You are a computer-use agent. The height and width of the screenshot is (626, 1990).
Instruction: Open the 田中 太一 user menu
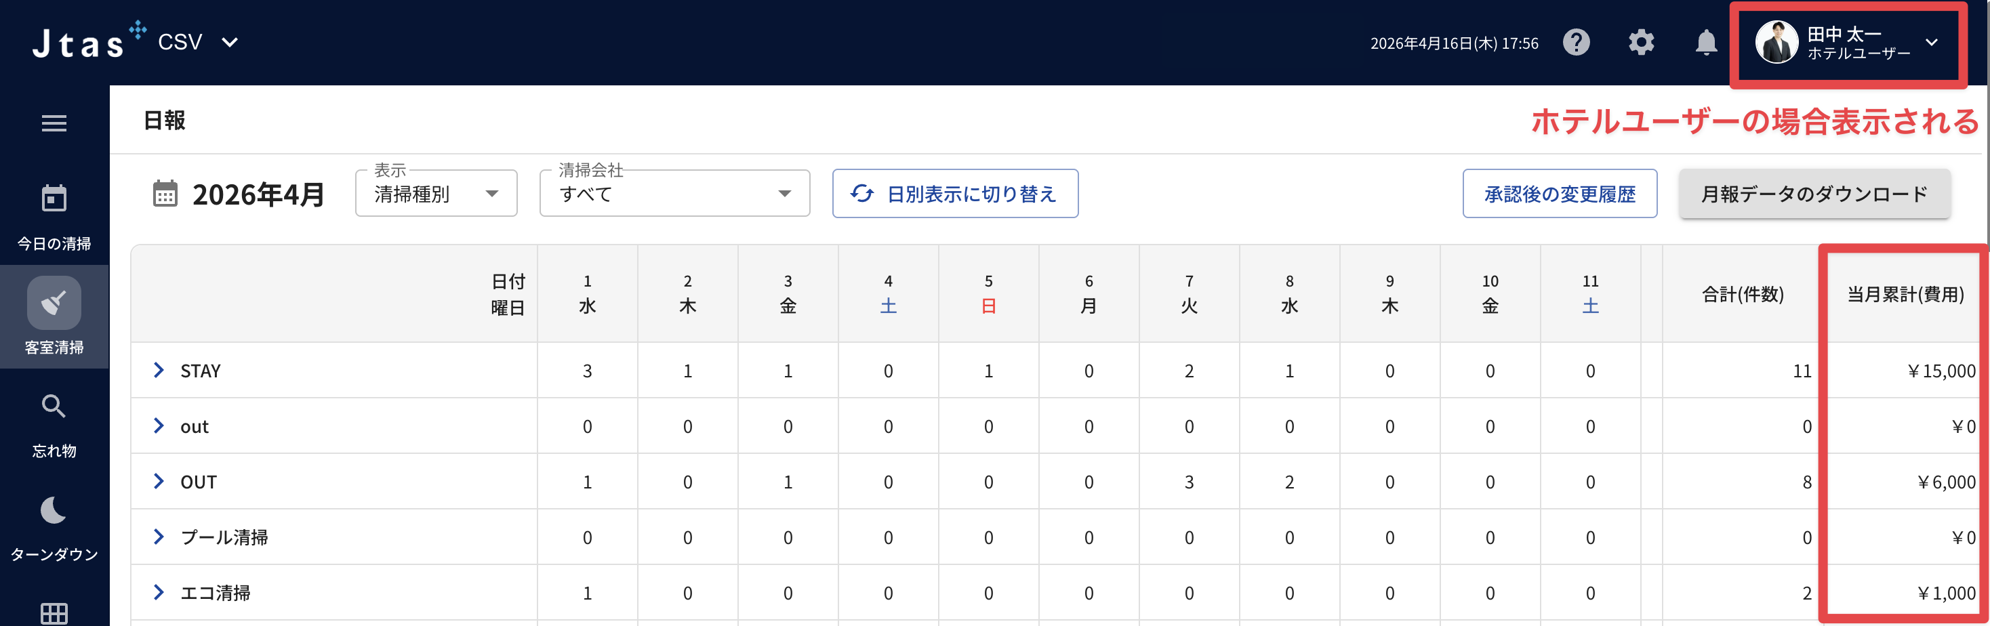click(x=1847, y=43)
